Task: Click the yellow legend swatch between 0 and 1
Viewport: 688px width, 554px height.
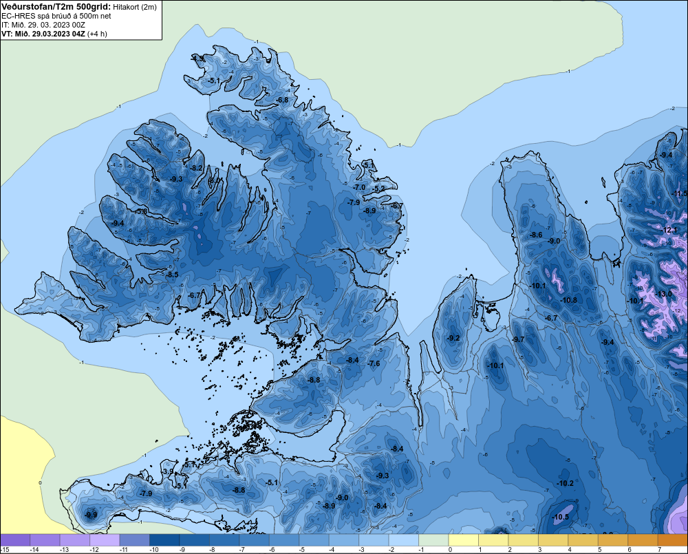Action: point(464,540)
